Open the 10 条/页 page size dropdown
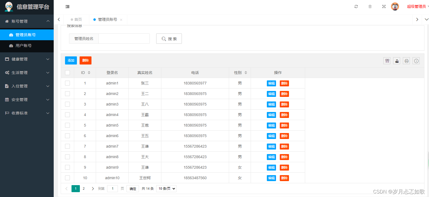This screenshot has height=197, width=429. [166, 189]
